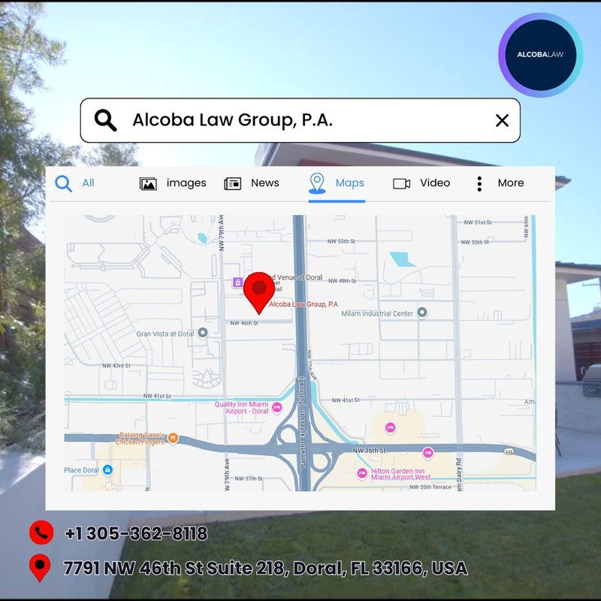
Task: Click the red location pin beside the address
Action: click(x=40, y=568)
